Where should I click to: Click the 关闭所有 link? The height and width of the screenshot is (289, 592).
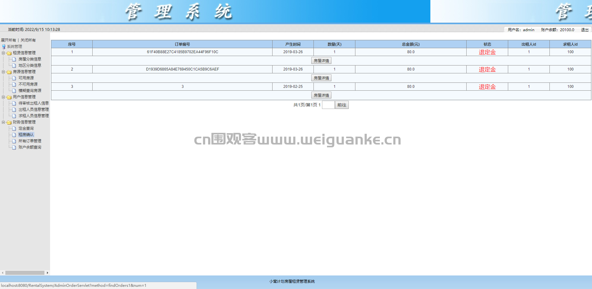click(x=28, y=40)
